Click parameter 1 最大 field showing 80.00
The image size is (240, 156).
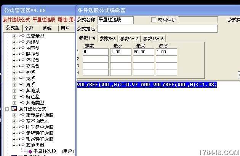(x=144, y=52)
